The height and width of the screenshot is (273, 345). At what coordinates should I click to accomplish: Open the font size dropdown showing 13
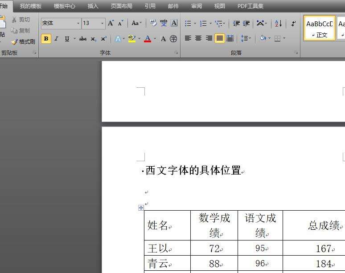click(102, 23)
